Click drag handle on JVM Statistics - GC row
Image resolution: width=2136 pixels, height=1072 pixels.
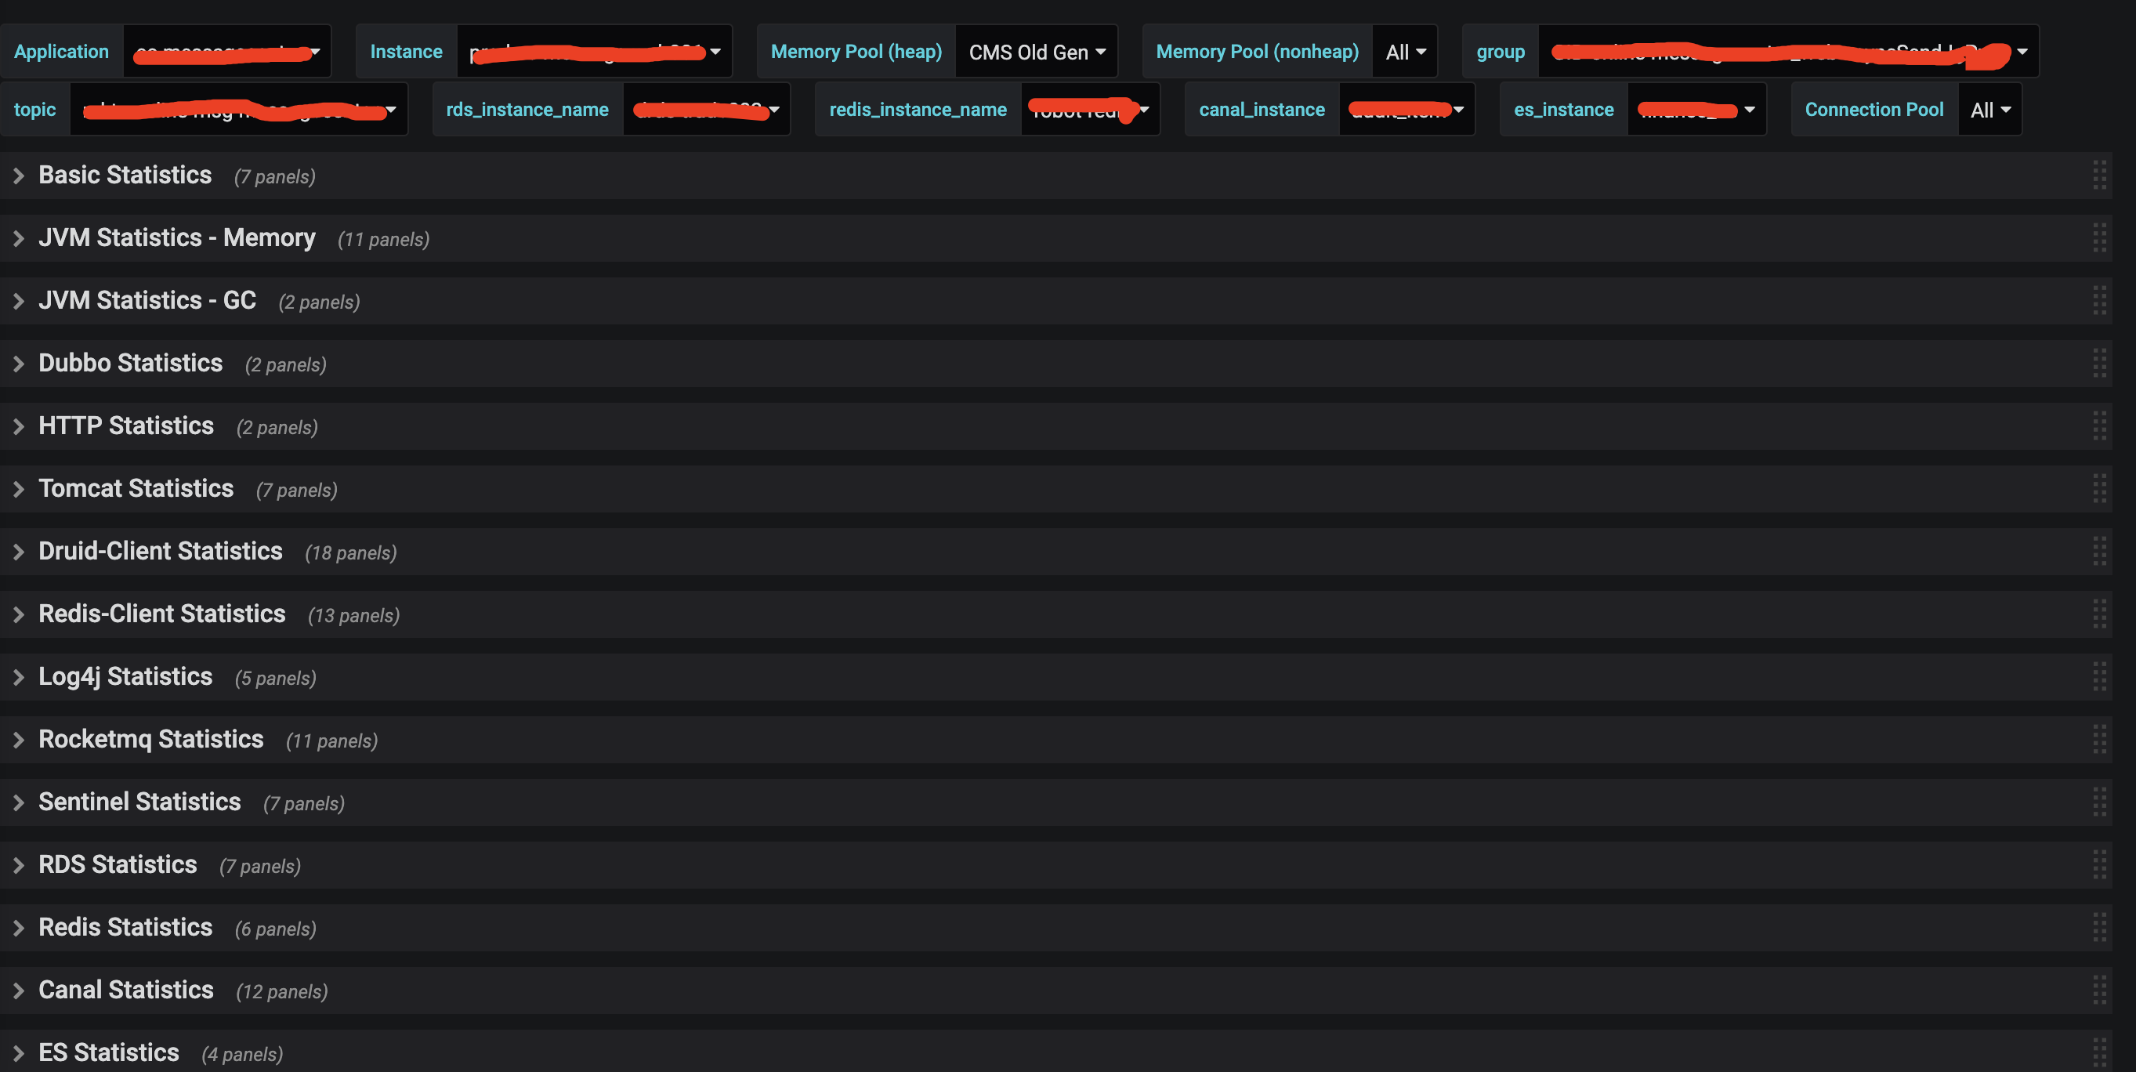[x=2098, y=300]
